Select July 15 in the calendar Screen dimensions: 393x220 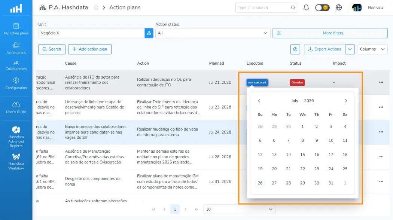[x=302, y=155]
